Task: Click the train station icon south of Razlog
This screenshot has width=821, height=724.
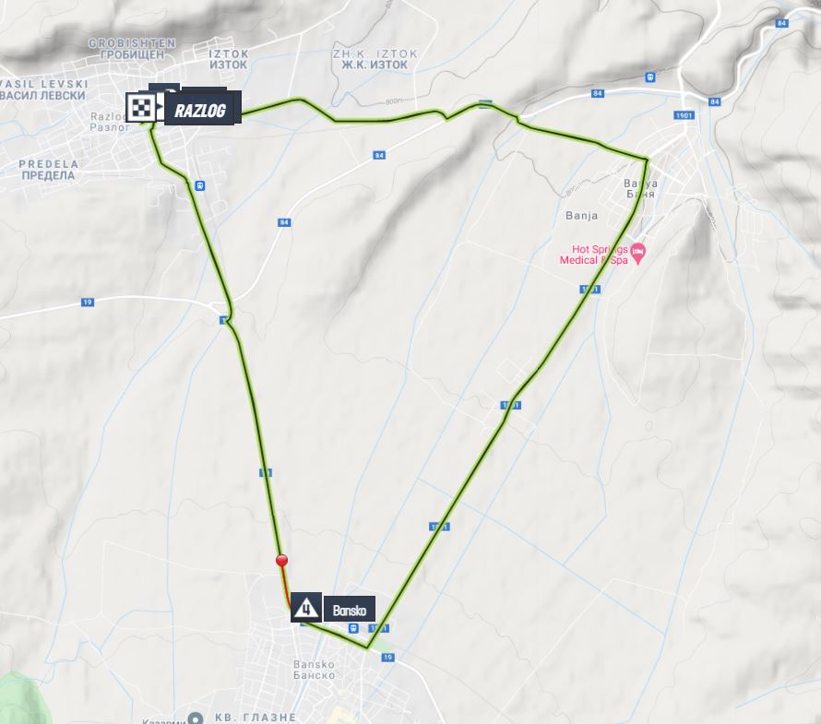Action: click(199, 186)
